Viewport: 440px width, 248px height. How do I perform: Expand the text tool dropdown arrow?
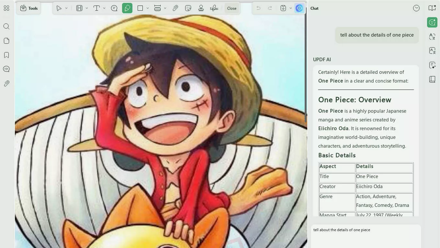coord(104,8)
